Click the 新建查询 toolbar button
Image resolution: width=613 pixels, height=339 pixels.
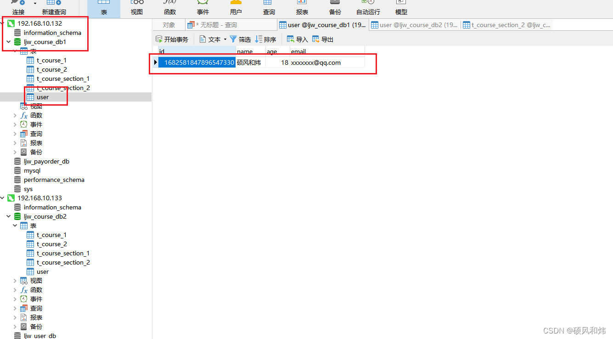54,8
